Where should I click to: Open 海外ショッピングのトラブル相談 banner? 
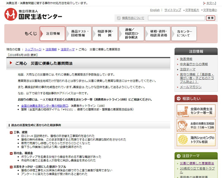click(x=196, y=140)
